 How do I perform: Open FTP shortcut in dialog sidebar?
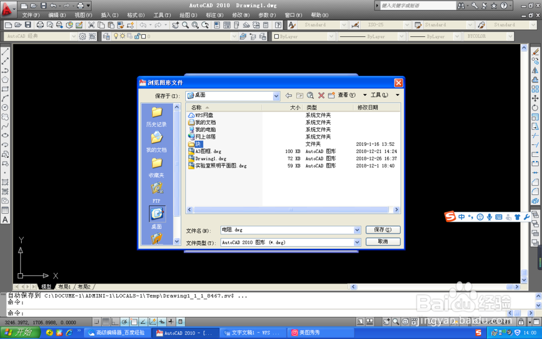click(x=156, y=193)
